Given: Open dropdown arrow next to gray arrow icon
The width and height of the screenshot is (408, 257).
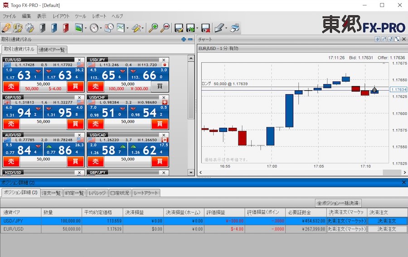Looking at the screenshot, I should (x=226, y=28).
